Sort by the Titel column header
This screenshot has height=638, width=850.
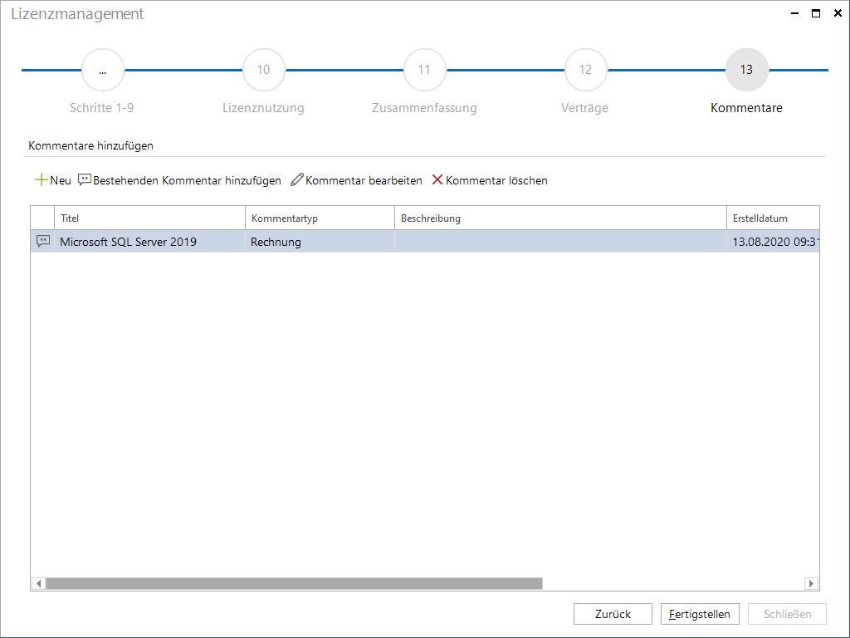149,218
